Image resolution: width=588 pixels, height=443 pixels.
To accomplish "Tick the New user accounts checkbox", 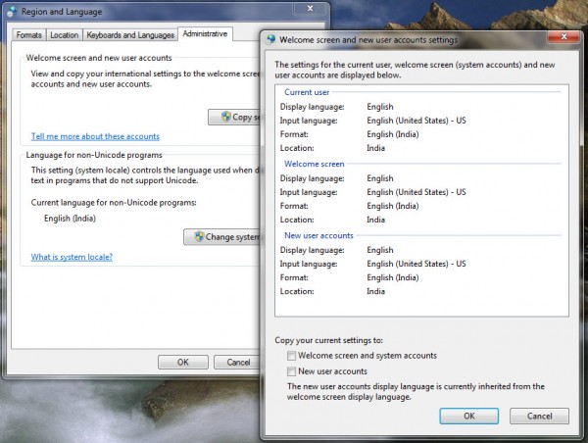I will (291, 371).
